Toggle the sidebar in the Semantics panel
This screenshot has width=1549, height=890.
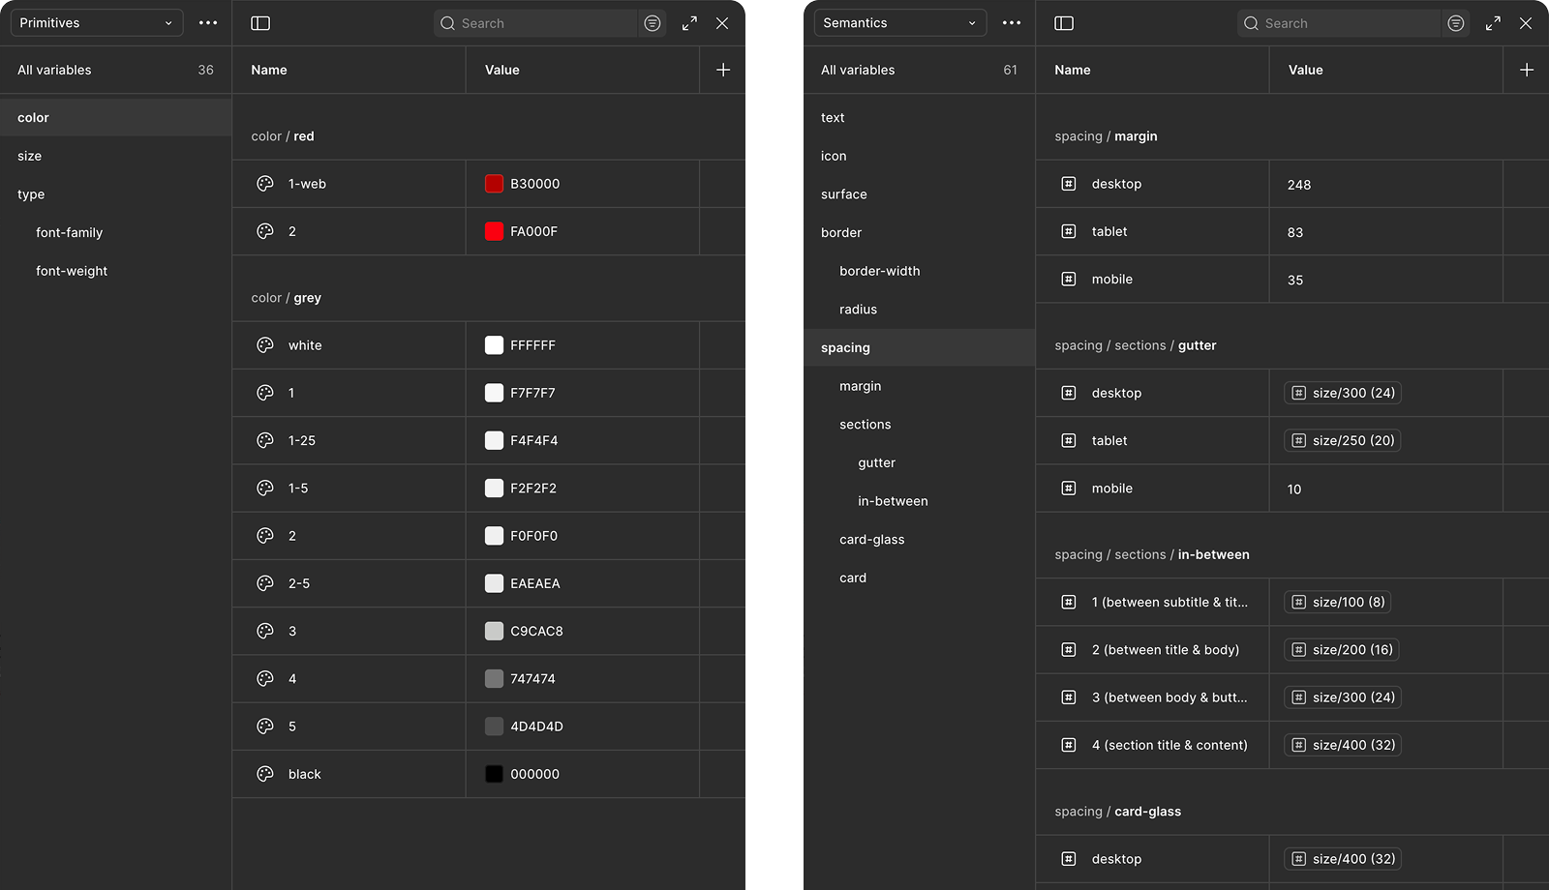tap(1064, 23)
